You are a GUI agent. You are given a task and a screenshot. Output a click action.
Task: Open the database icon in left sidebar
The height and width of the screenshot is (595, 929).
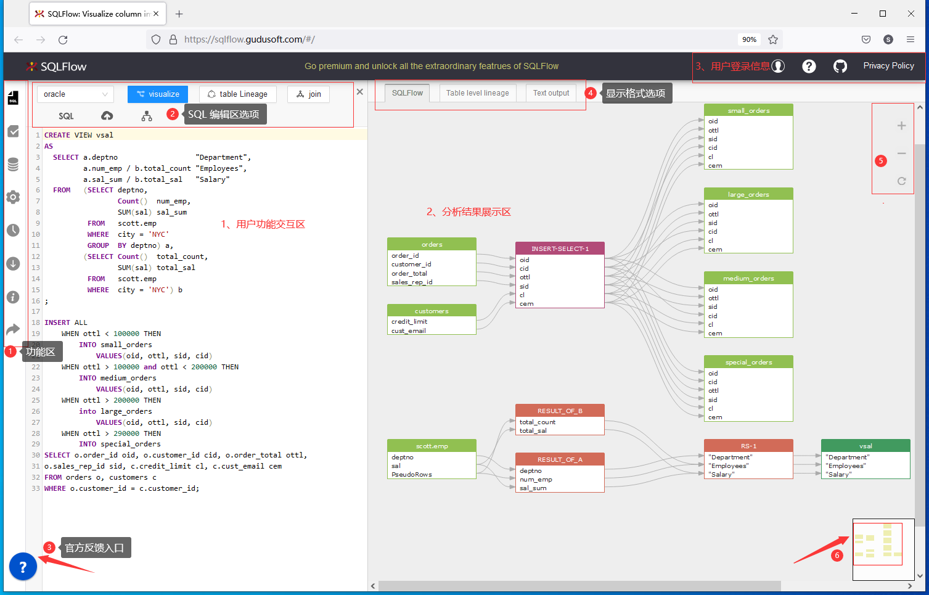(x=13, y=164)
